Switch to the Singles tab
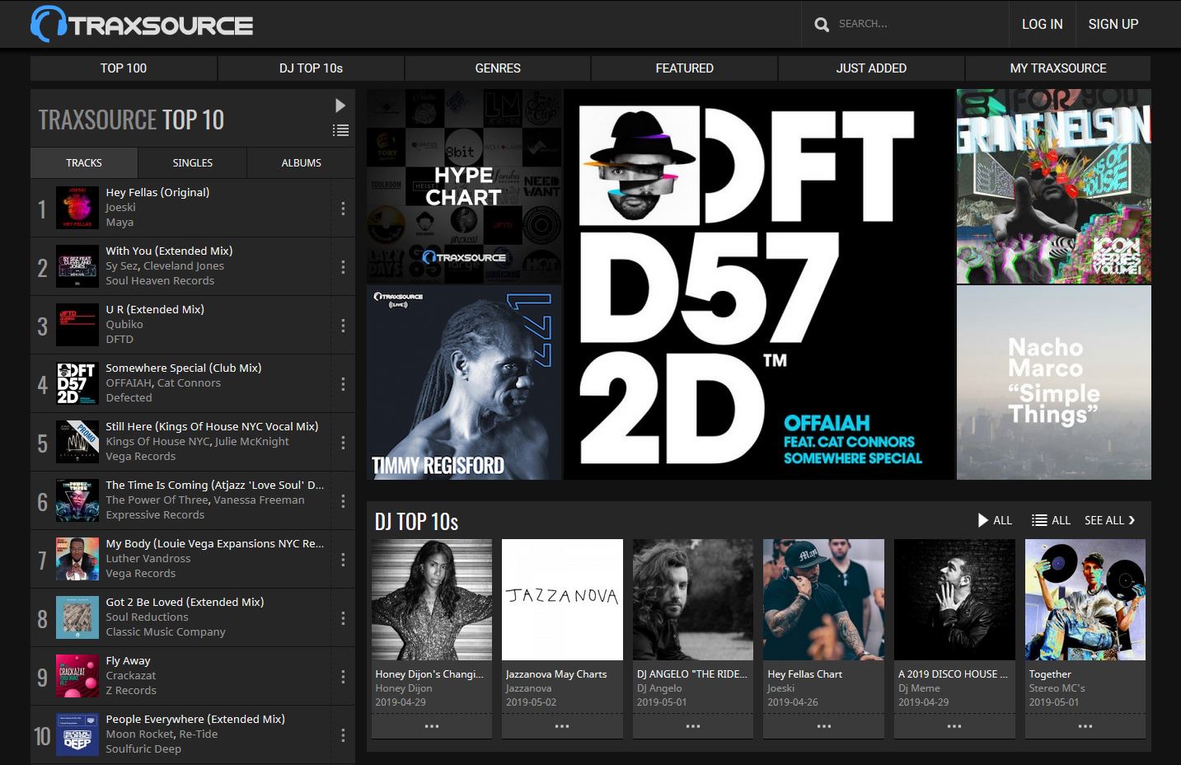The height and width of the screenshot is (765, 1181). click(x=193, y=162)
